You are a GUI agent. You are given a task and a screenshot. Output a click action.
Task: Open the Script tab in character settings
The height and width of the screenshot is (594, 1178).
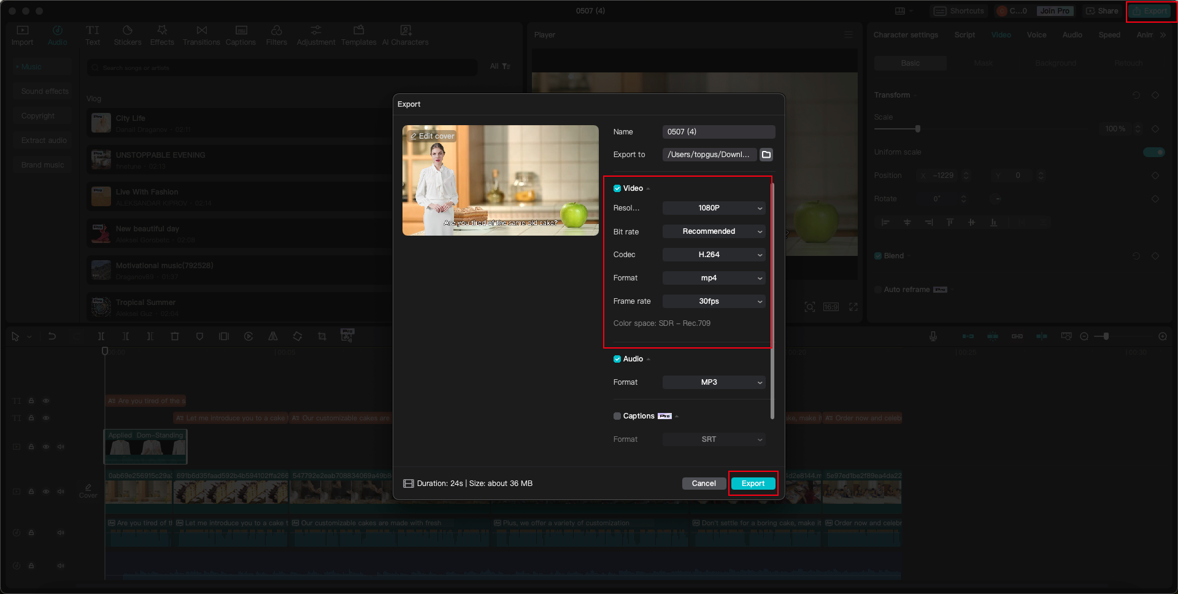(x=964, y=34)
